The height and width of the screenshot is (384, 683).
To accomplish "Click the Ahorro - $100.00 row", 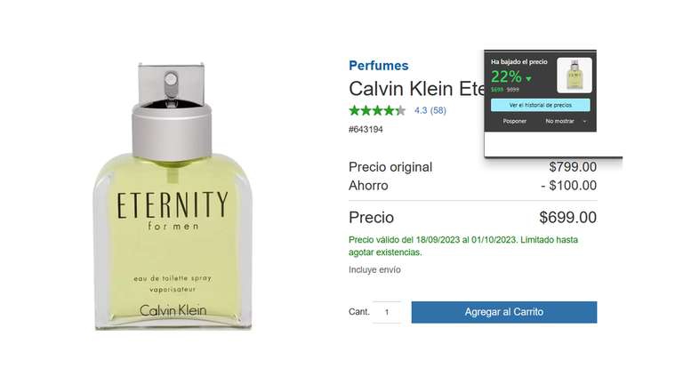I will coord(472,186).
